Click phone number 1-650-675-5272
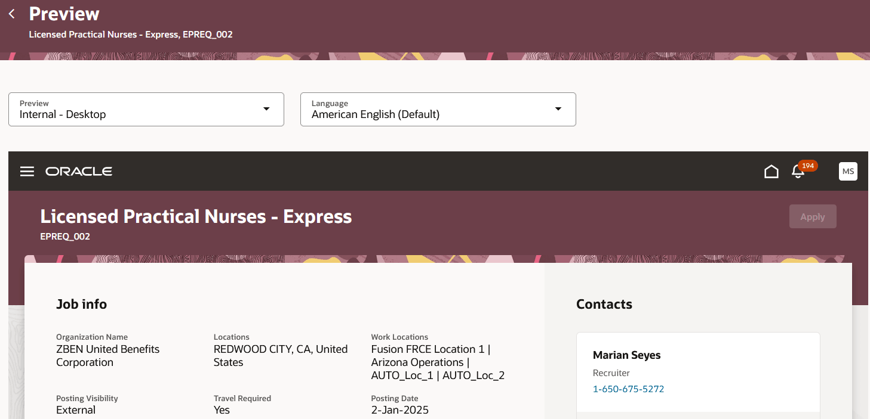 tap(628, 389)
